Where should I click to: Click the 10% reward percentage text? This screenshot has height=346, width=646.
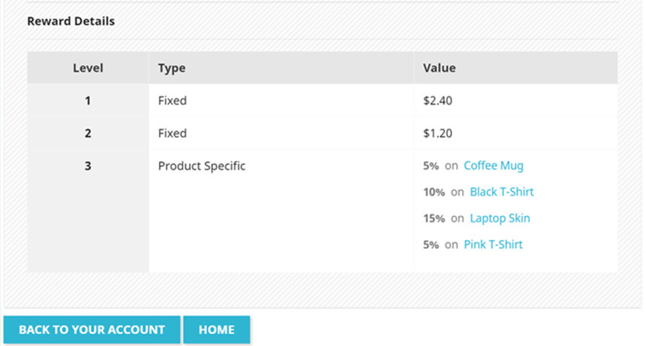click(x=433, y=192)
